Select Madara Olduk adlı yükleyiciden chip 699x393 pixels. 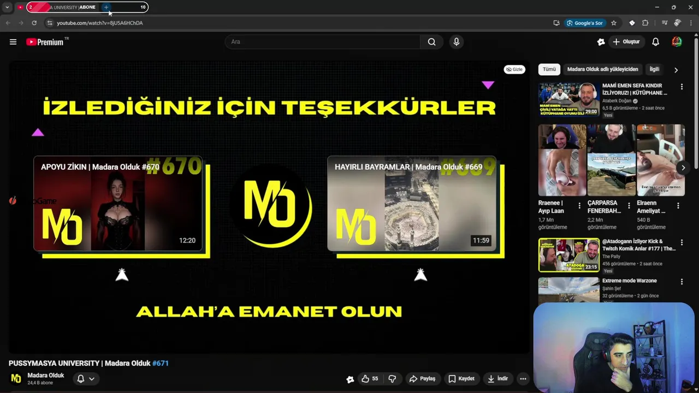pyautogui.click(x=602, y=69)
